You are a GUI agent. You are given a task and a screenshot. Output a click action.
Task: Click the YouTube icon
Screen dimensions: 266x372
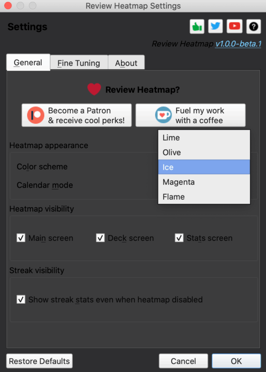pos(235,26)
